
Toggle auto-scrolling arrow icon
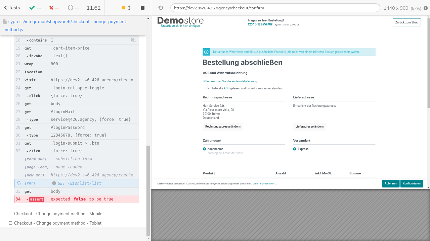coord(129,8)
